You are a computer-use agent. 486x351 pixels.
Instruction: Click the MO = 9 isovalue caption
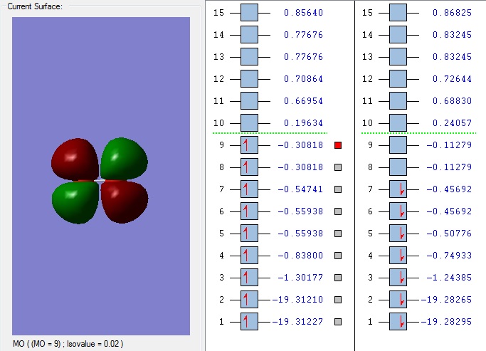(68, 344)
